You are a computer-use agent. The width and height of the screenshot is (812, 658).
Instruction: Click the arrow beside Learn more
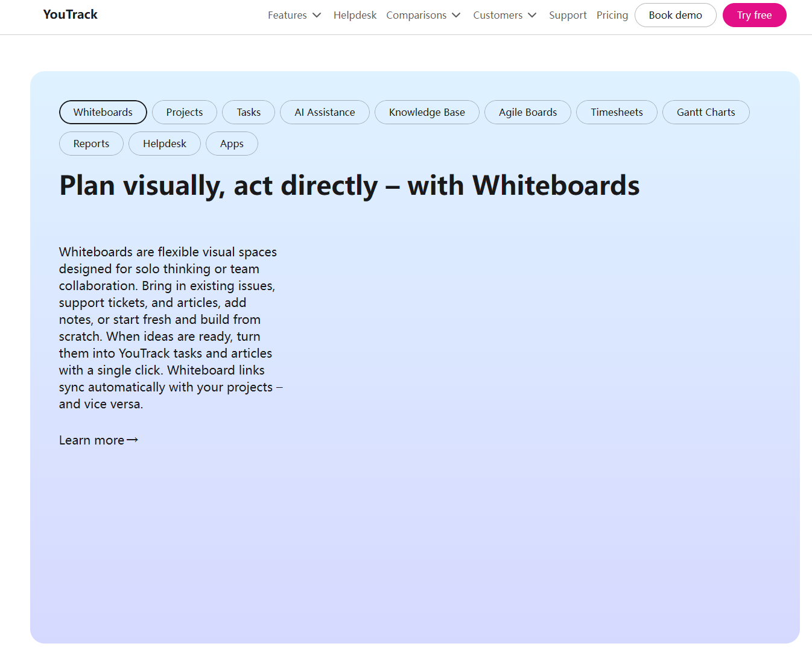(x=133, y=440)
